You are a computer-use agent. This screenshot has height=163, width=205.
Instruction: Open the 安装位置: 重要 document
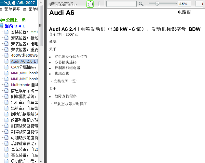click(24, 50)
